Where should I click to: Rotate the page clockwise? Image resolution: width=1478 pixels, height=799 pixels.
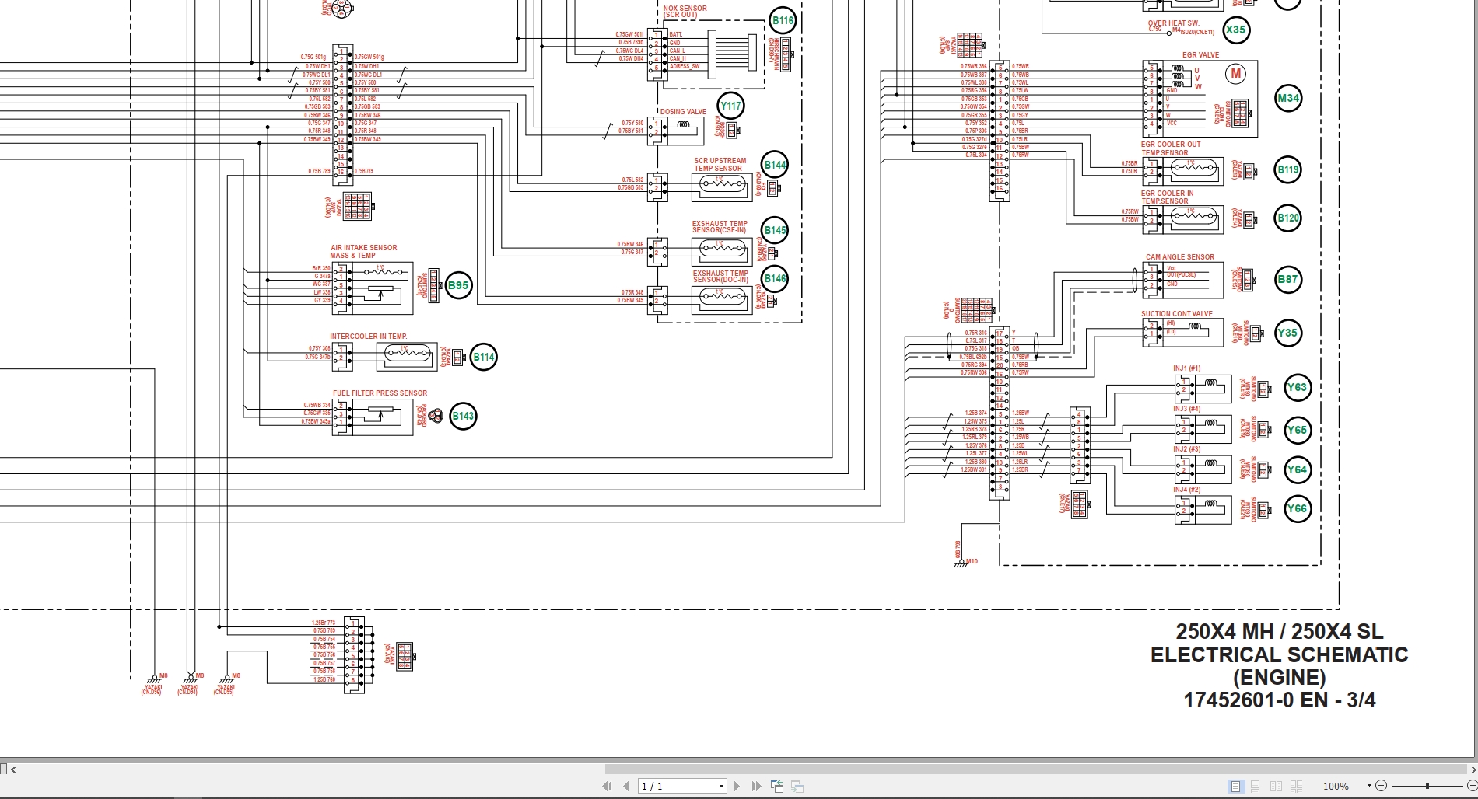coord(797,786)
